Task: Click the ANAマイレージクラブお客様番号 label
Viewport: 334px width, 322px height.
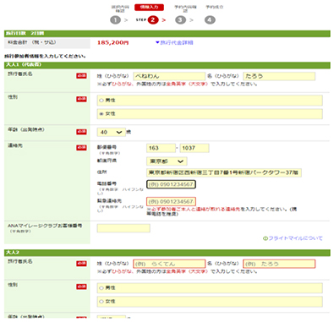Action: click(x=45, y=226)
